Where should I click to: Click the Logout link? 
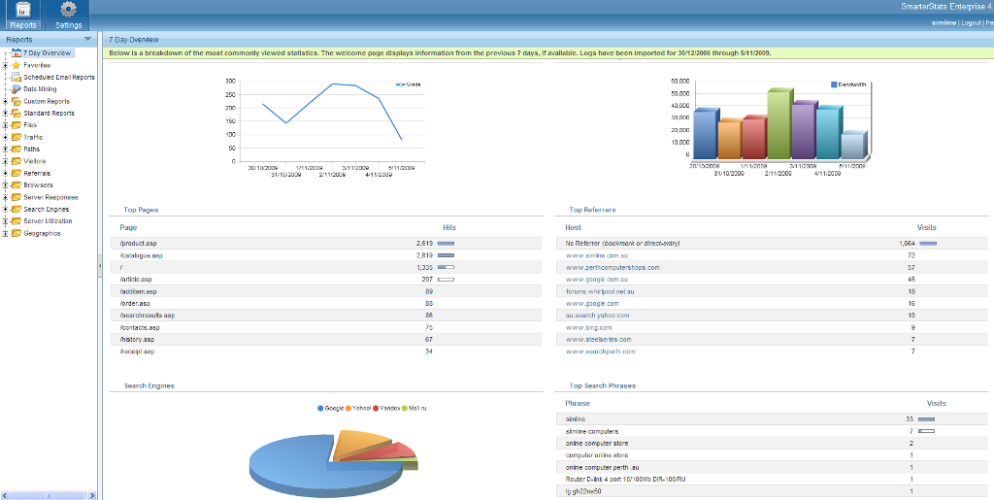(971, 22)
